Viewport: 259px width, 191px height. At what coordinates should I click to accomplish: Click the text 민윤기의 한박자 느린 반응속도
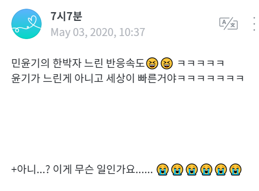tap(78, 63)
